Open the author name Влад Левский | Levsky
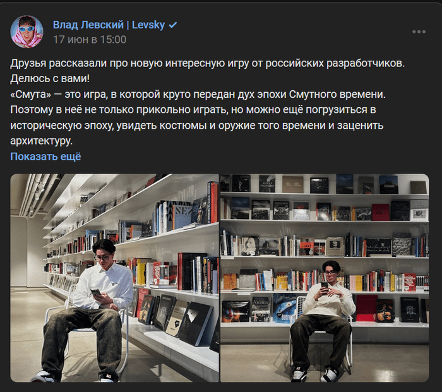Screen dimensions: 442x392 tap(109, 25)
